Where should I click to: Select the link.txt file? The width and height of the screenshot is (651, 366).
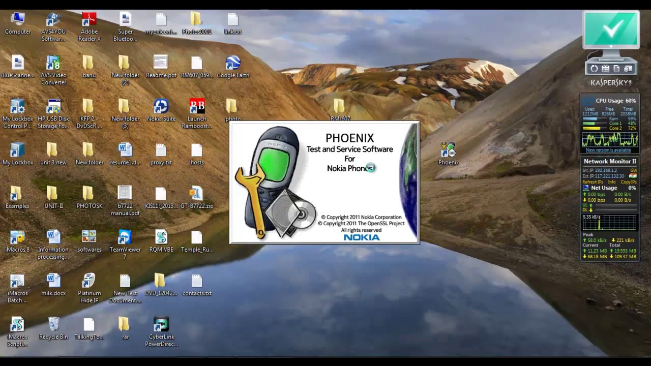pos(233,23)
